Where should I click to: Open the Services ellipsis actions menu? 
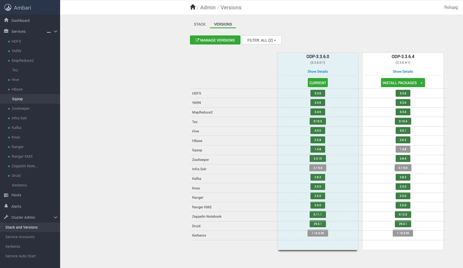(49, 32)
